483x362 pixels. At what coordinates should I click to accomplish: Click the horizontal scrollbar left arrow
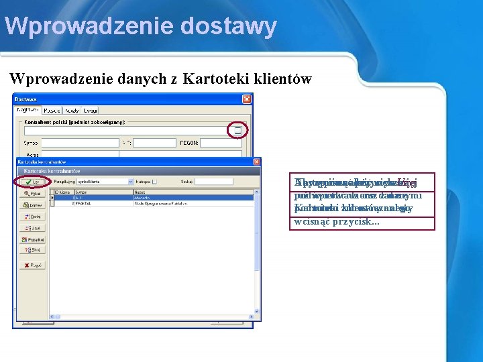coord(52,316)
